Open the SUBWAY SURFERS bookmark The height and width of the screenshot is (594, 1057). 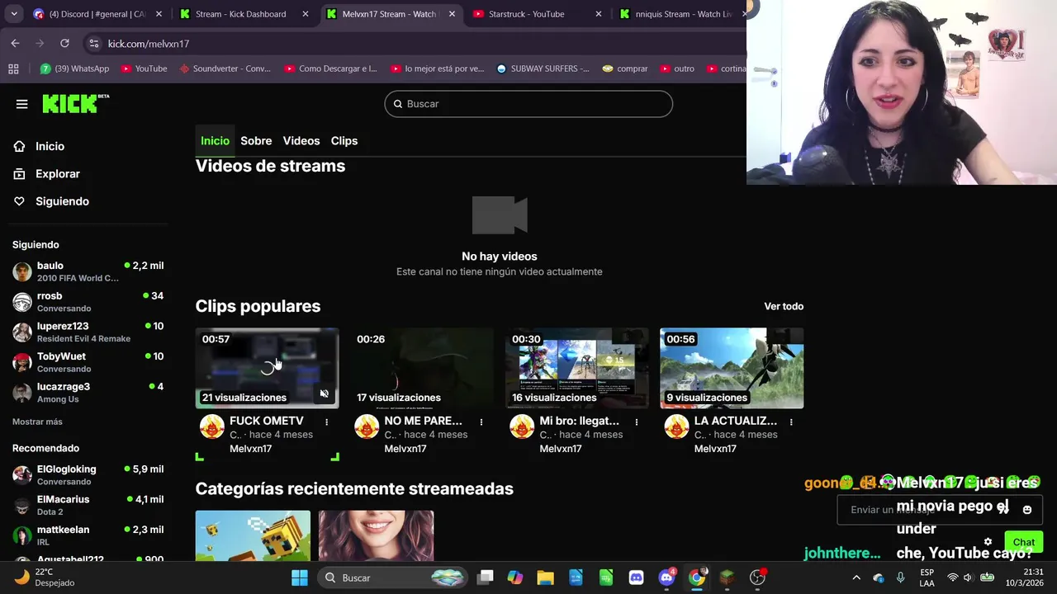tap(543, 68)
